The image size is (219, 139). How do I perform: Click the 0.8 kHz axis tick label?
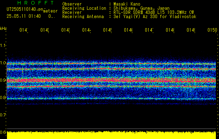[x=3, y=97]
